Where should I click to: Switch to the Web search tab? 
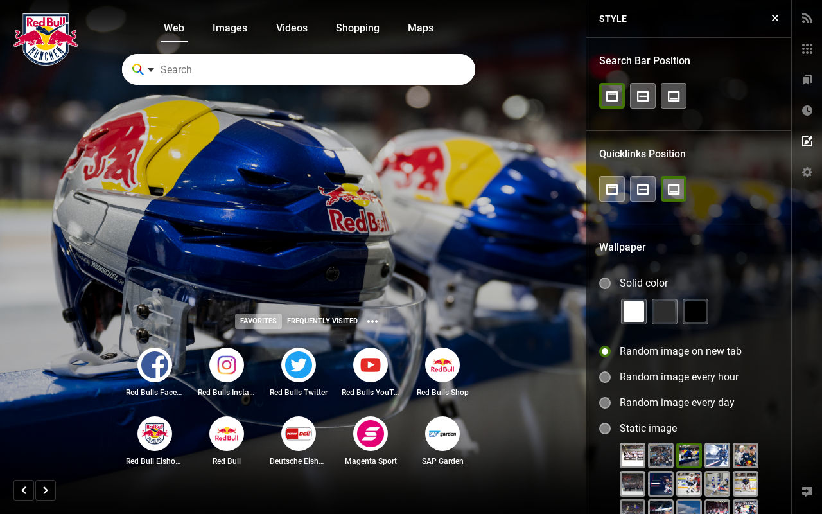pyautogui.click(x=174, y=28)
